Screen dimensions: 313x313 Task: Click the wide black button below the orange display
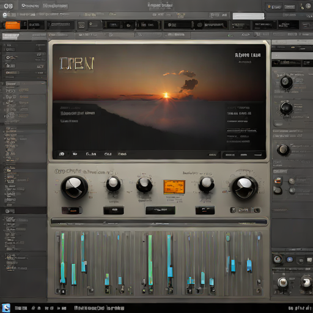click(160, 210)
